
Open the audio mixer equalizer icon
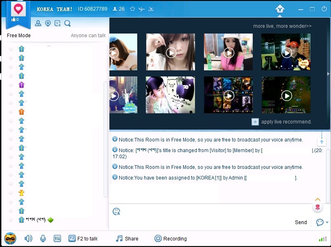pyautogui.click(x=57, y=238)
